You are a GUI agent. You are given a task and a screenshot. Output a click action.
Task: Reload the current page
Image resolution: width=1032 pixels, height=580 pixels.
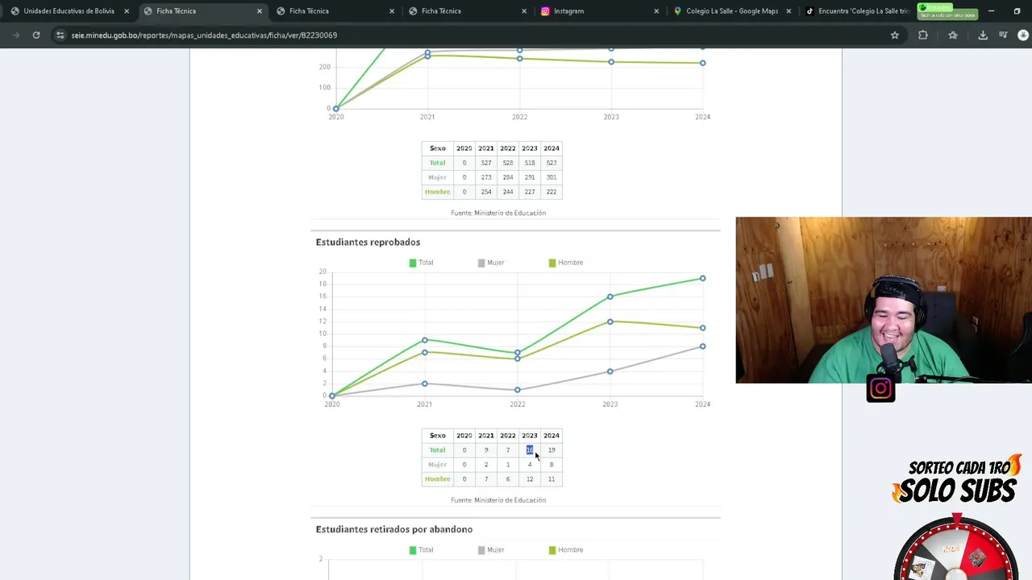36,35
